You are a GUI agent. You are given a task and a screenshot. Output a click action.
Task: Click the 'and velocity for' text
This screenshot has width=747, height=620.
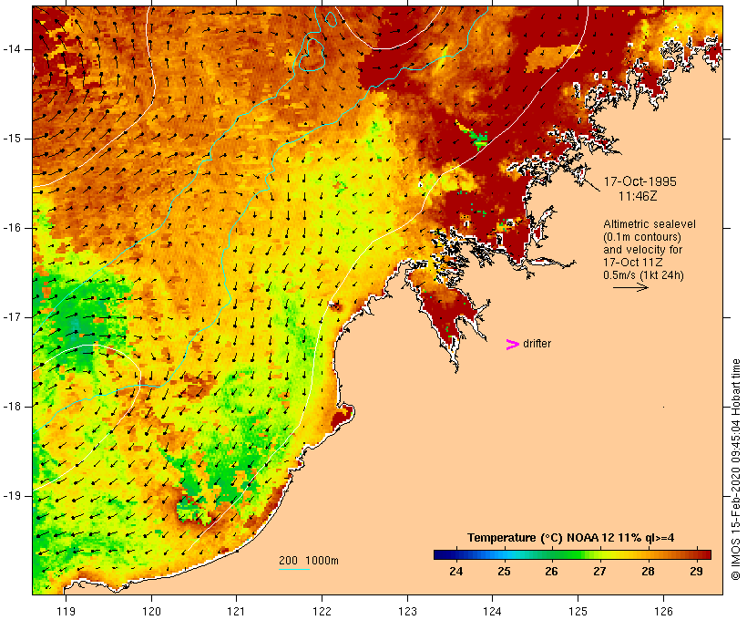642,249
